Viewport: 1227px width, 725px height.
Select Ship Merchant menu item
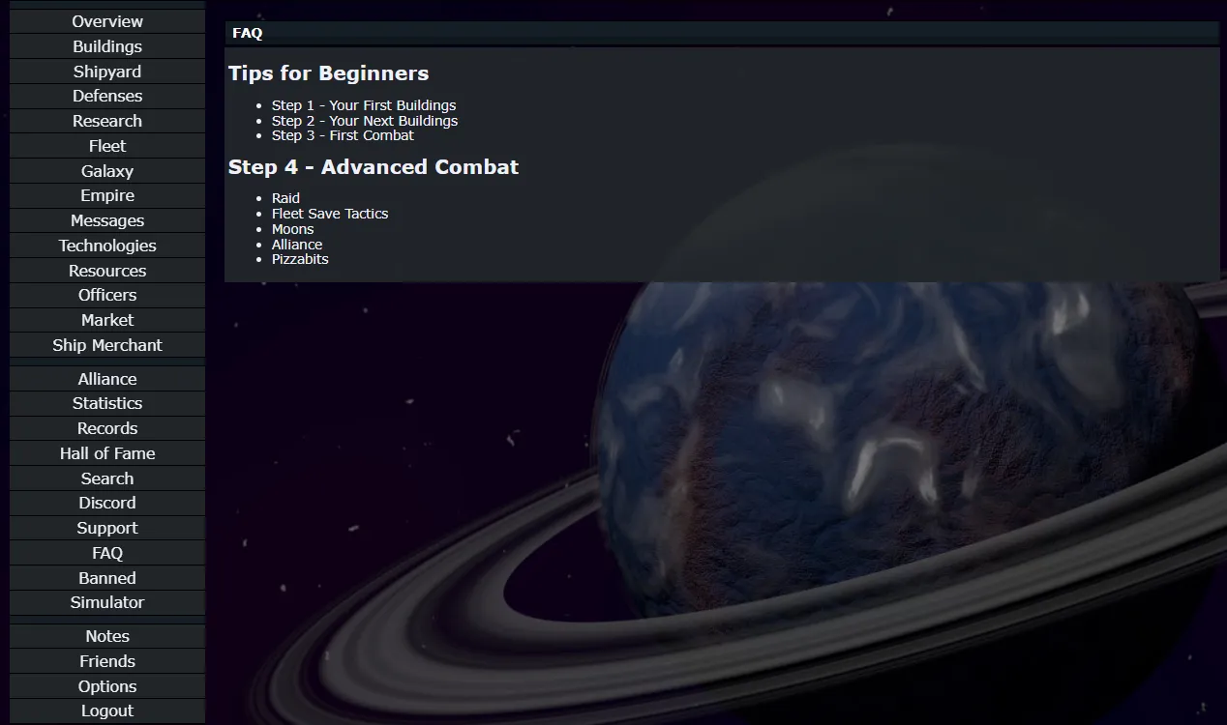pyautogui.click(x=107, y=345)
